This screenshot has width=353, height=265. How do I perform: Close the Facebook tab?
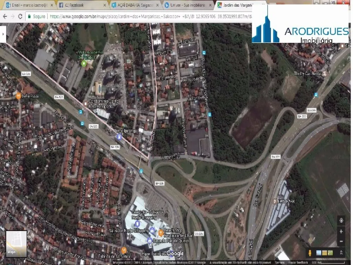[105, 5]
